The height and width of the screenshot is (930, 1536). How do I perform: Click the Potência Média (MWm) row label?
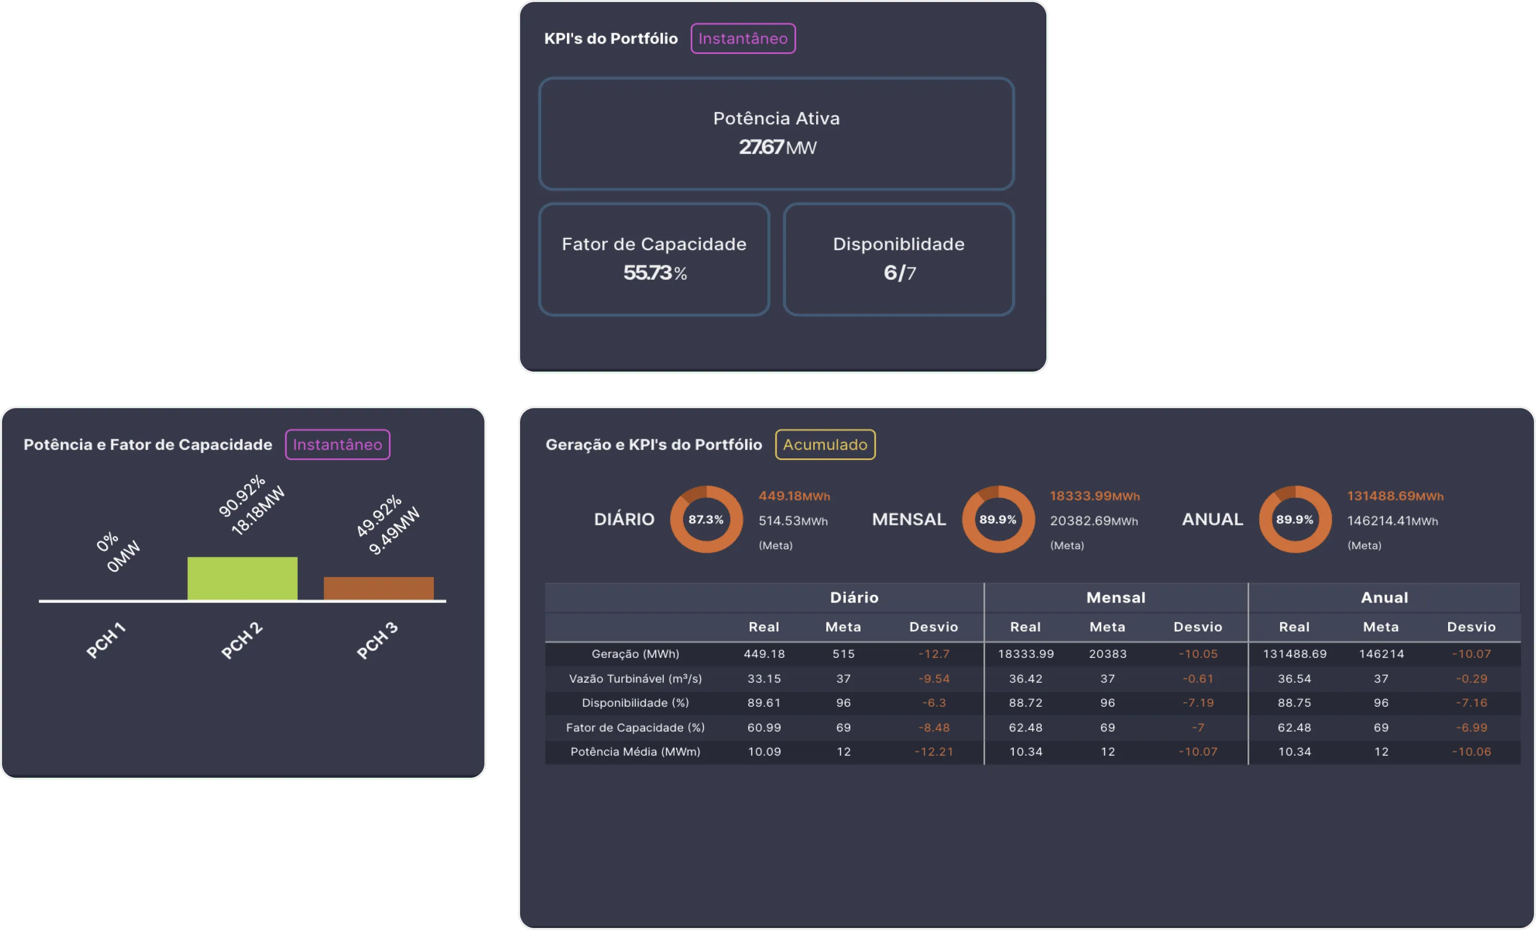coord(635,752)
